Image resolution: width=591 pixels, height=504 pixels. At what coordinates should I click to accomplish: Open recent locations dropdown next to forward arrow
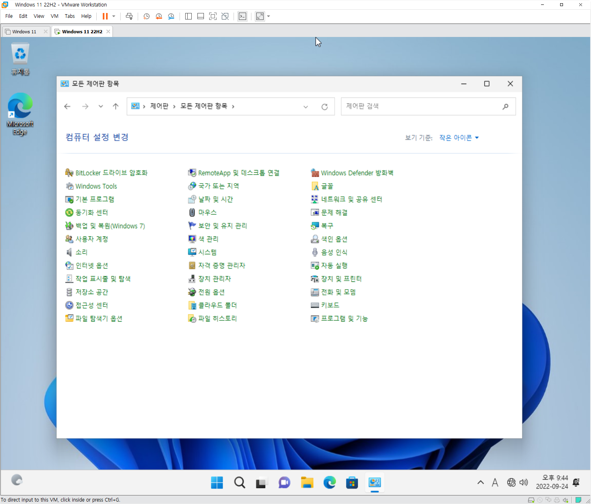101,106
